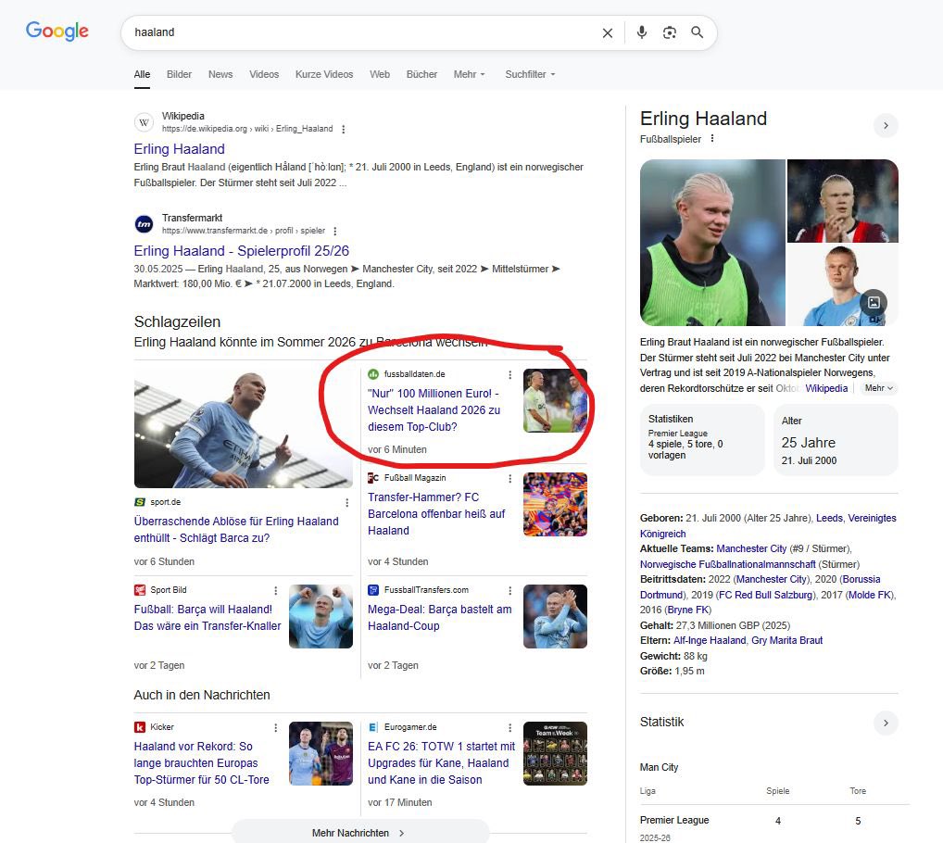Image resolution: width=943 pixels, height=843 pixels.
Task: Open three-dot menu of Sport Bild article
Action: tap(275, 590)
